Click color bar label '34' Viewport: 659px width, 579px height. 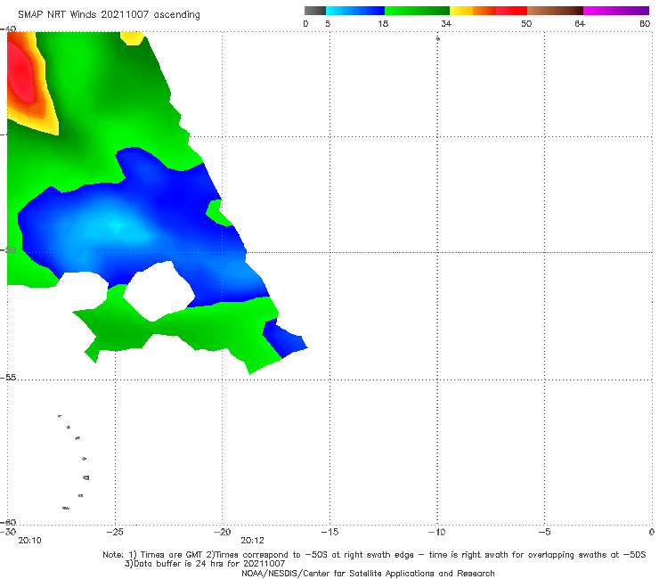pos(446,23)
